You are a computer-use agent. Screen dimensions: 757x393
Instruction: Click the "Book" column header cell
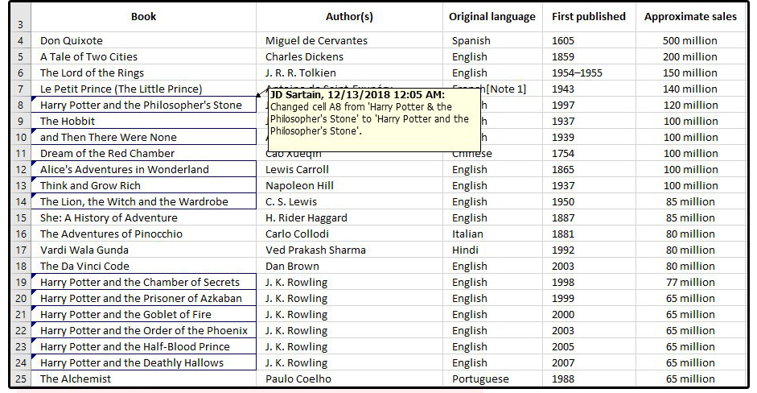tap(143, 17)
